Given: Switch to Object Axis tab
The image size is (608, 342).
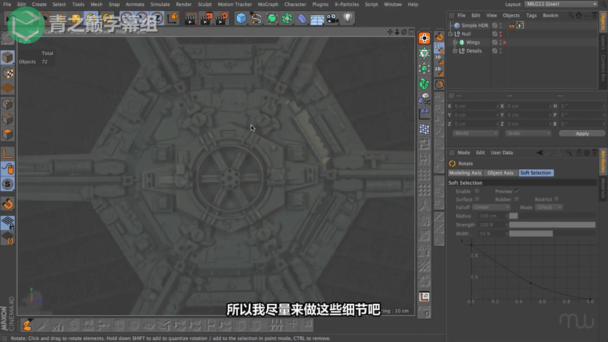Looking at the screenshot, I should click(x=500, y=173).
